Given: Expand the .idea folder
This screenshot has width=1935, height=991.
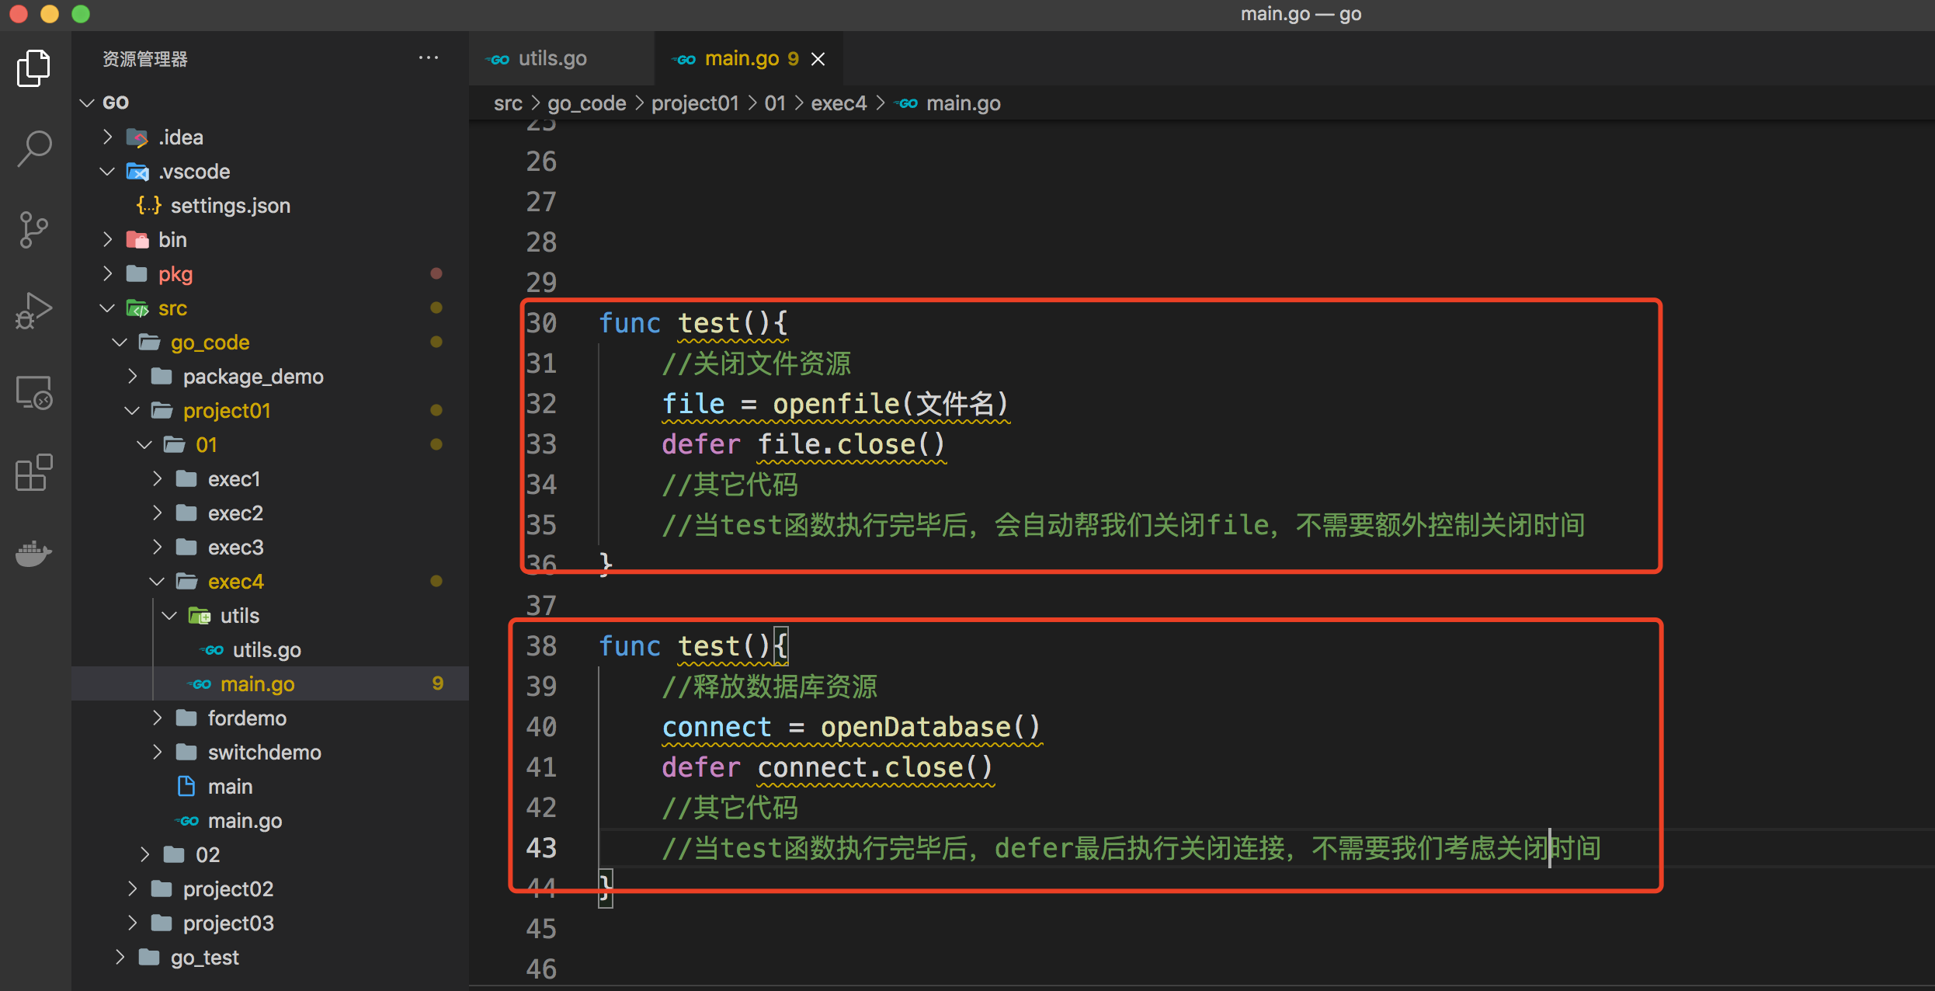Looking at the screenshot, I should (x=180, y=137).
